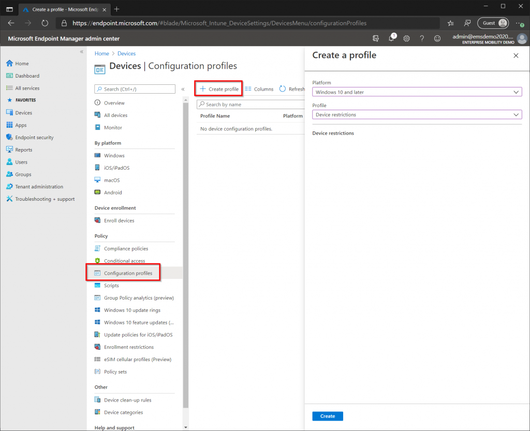The width and height of the screenshot is (530, 431).
Task: Click the browser address bar
Action: point(248,23)
